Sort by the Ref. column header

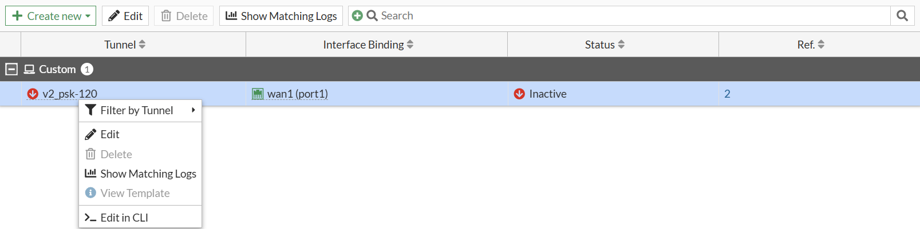coord(810,45)
